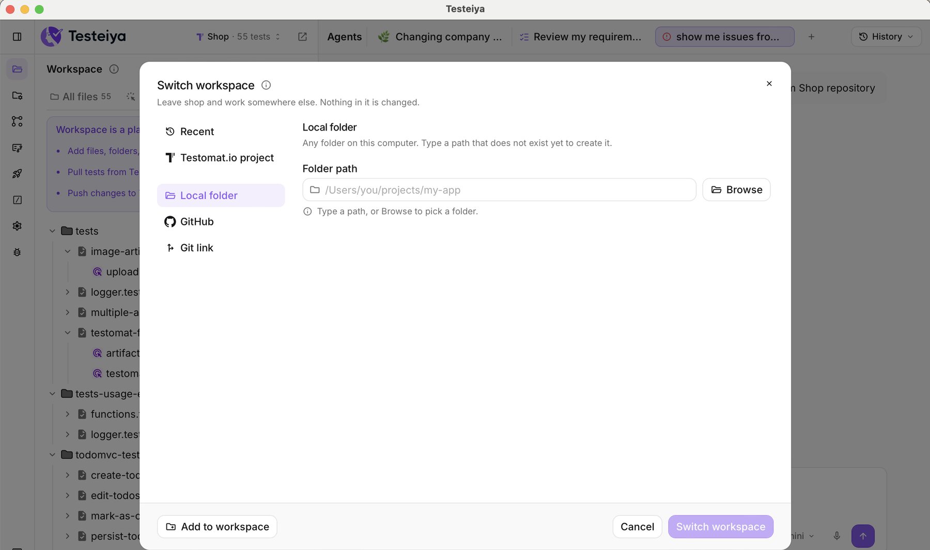Collapse the todomvc-tests folder
The width and height of the screenshot is (930, 550).
point(52,455)
